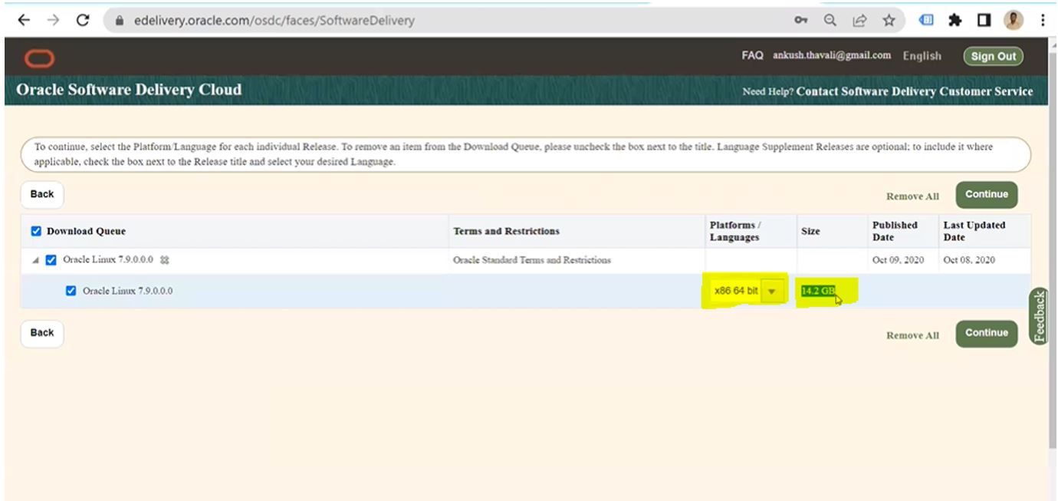Open the Chrome three-dot menu
1058x501 pixels.
[x=1043, y=21]
